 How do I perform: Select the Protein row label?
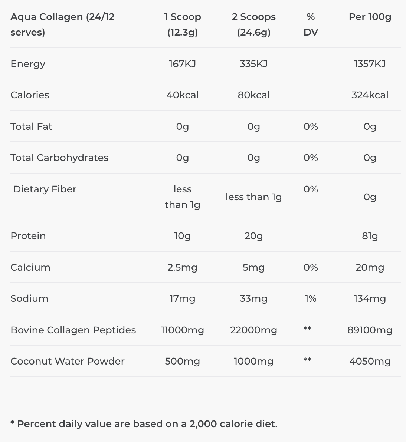point(28,236)
